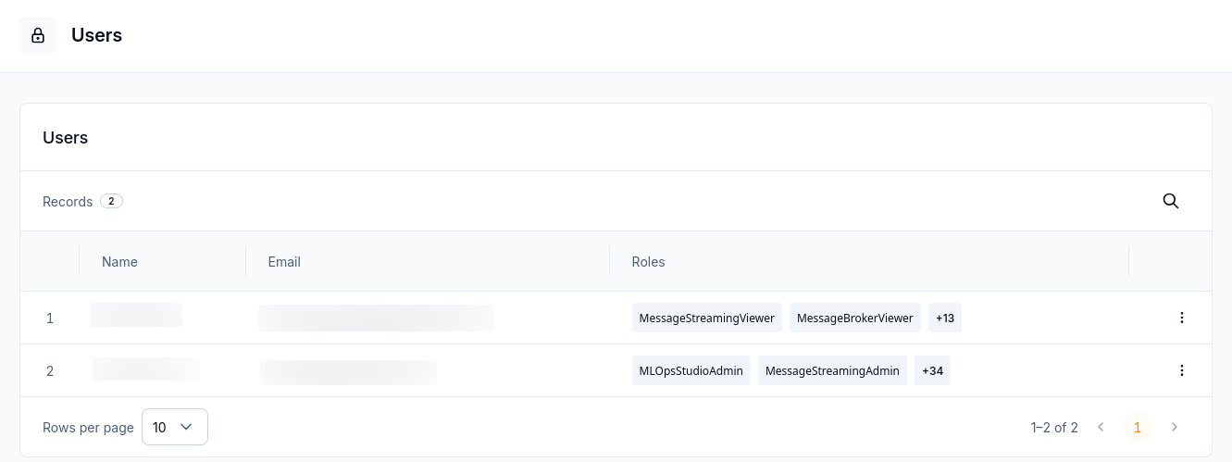Click the blurred name in row 1
Screen dimensions: 1232x462
click(x=136, y=315)
